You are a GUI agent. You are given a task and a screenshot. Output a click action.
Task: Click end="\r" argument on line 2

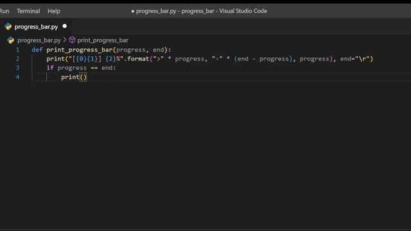click(x=354, y=59)
